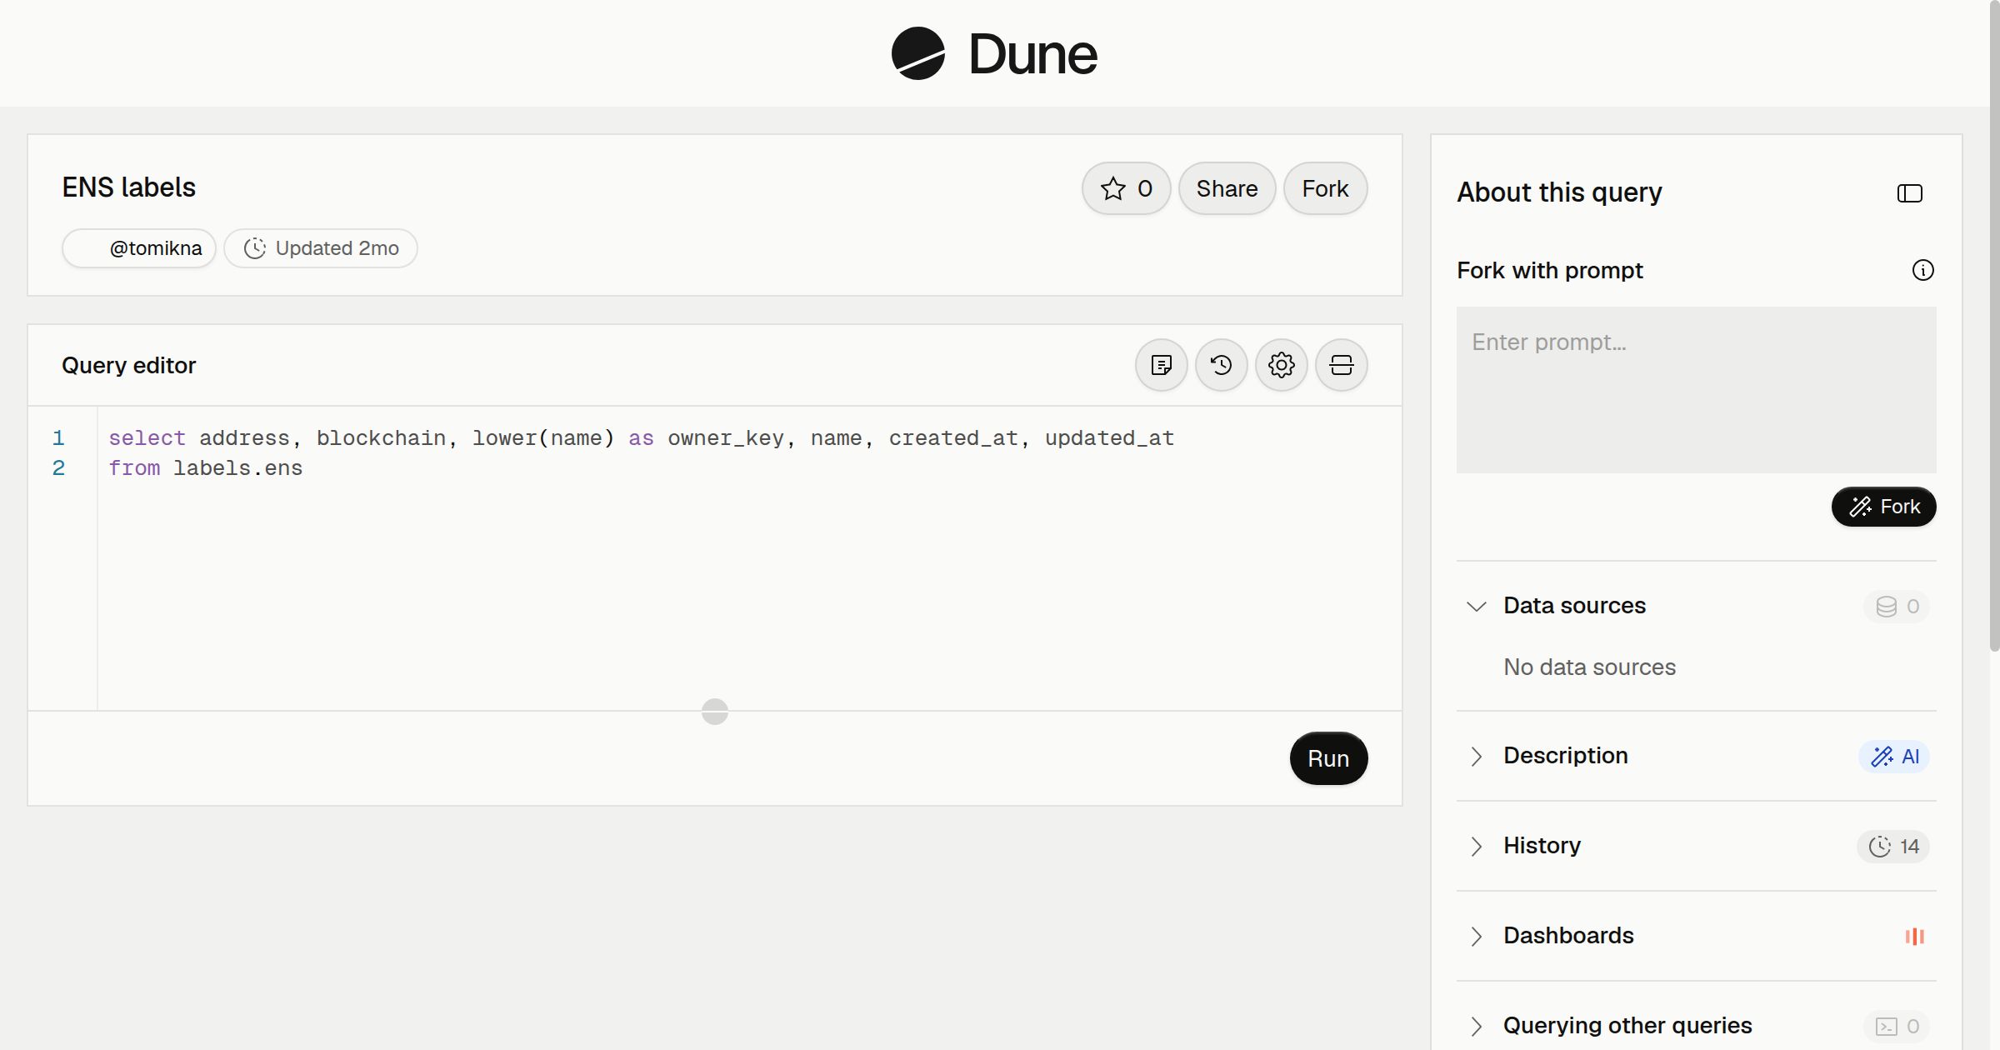This screenshot has height=1050, width=2000.
Task: Click the Updated 2mo timestamp chip
Action: (321, 248)
